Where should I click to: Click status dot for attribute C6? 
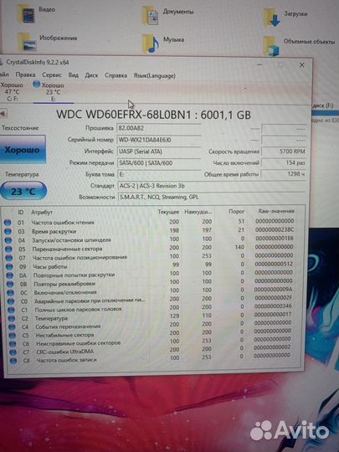click(x=13, y=344)
